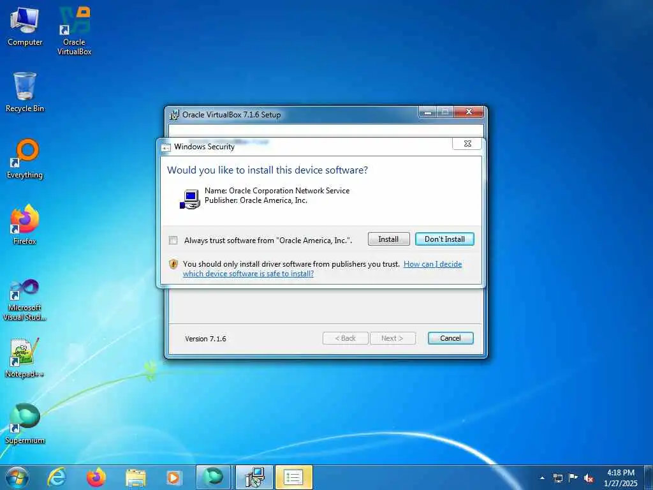This screenshot has height=490, width=653.
Task: Open Windows Media Player in taskbar
Action: [x=173, y=477]
